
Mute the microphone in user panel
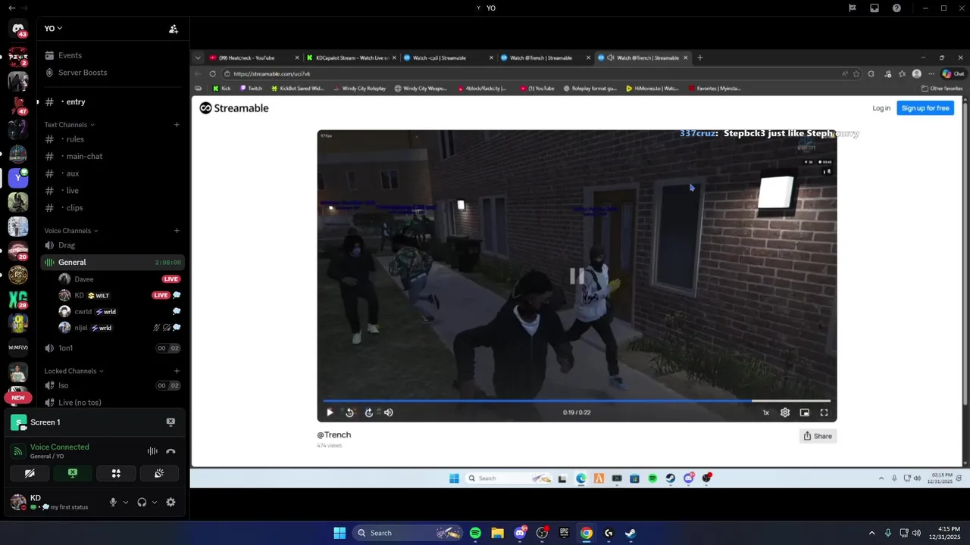[x=113, y=502]
